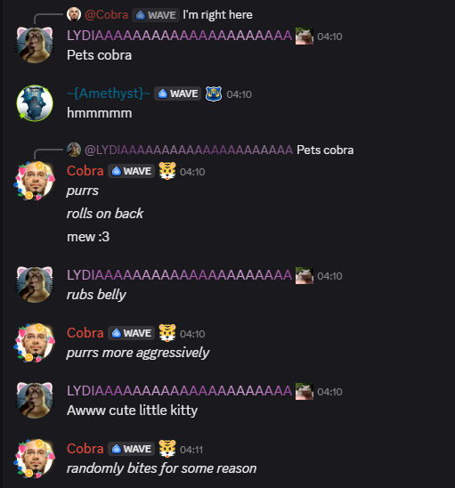Image resolution: width=455 pixels, height=488 pixels.
Task: Click WAVE tag on purrs more aggressively message
Action: 131,333
